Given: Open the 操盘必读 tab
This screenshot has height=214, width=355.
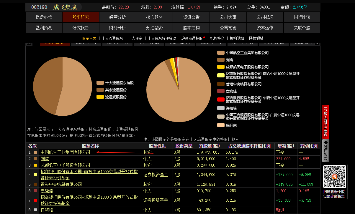Looking at the screenshot, I should point(44,17).
